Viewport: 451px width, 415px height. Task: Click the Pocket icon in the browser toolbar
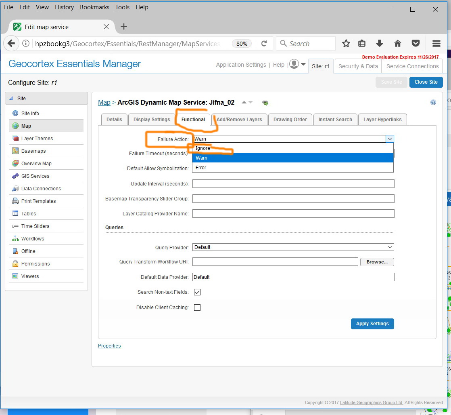point(416,44)
